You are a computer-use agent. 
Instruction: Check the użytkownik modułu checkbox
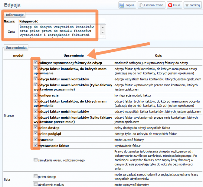pyautogui.click(x=35, y=185)
